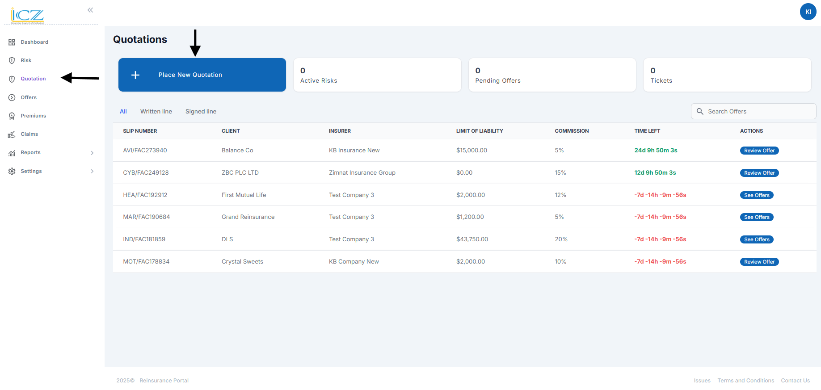
Task: Switch to the Written line tab
Action: tap(156, 112)
